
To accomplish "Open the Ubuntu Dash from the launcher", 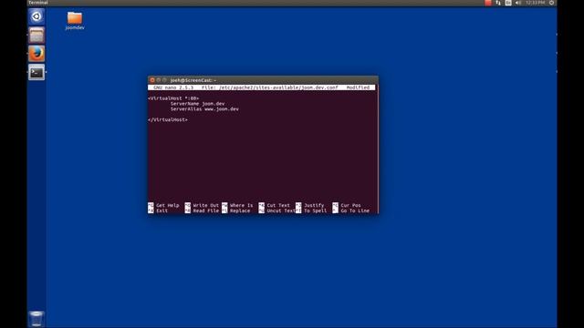I will [x=36, y=16].
